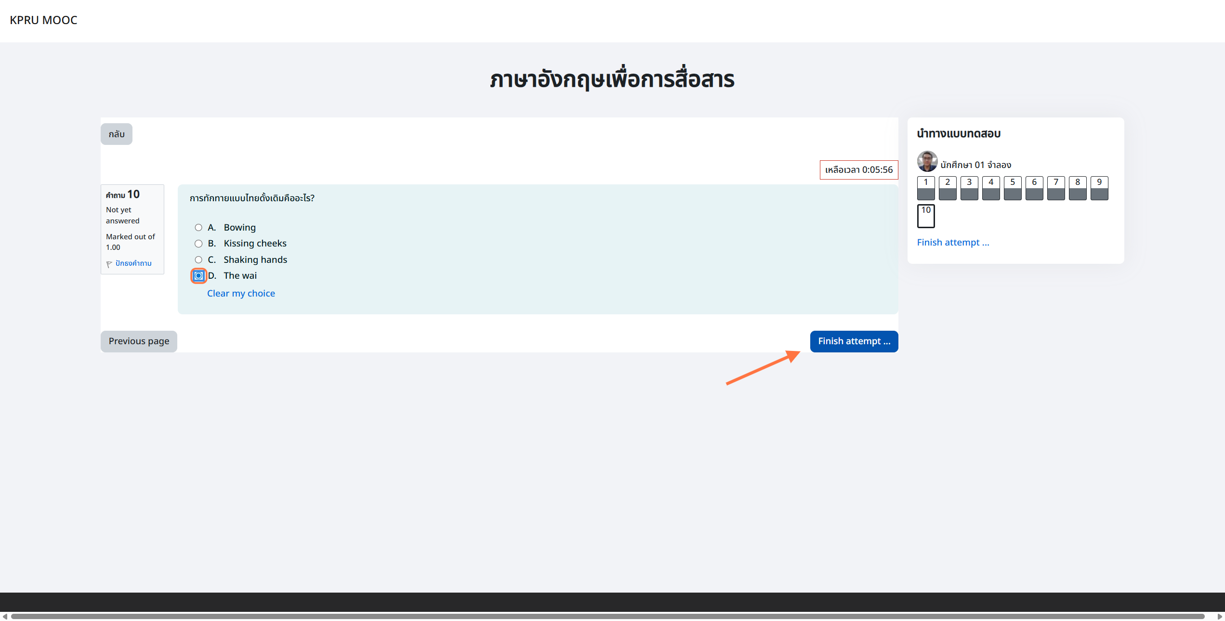Jump to question 6 in navigation

tap(1034, 188)
